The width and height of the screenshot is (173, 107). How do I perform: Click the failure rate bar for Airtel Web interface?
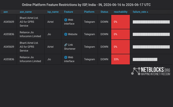(x=151, y=22)
